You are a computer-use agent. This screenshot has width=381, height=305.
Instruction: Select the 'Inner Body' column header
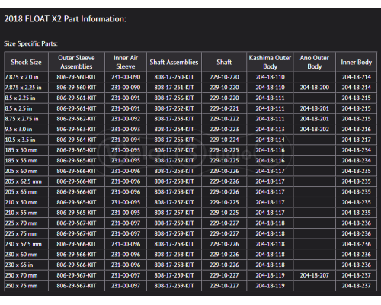coord(356,62)
